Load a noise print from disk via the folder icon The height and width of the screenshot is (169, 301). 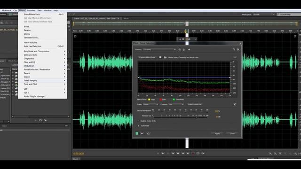coord(165,57)
